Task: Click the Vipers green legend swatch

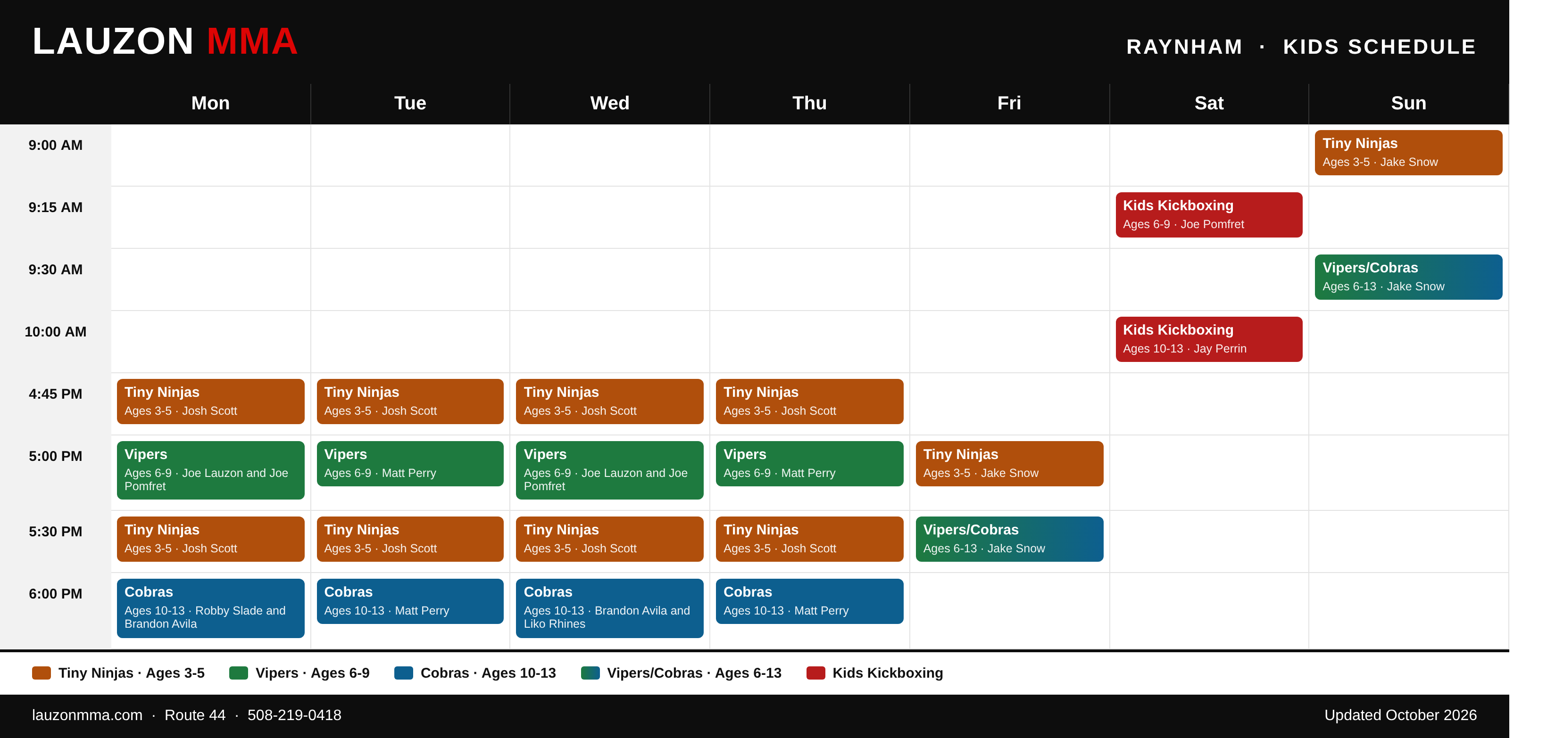Action: [x=238, y=673]
